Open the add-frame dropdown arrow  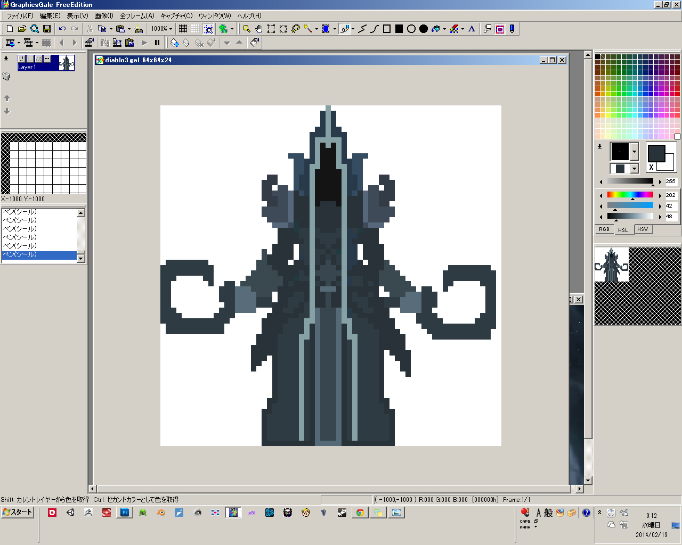coord(19,43)
